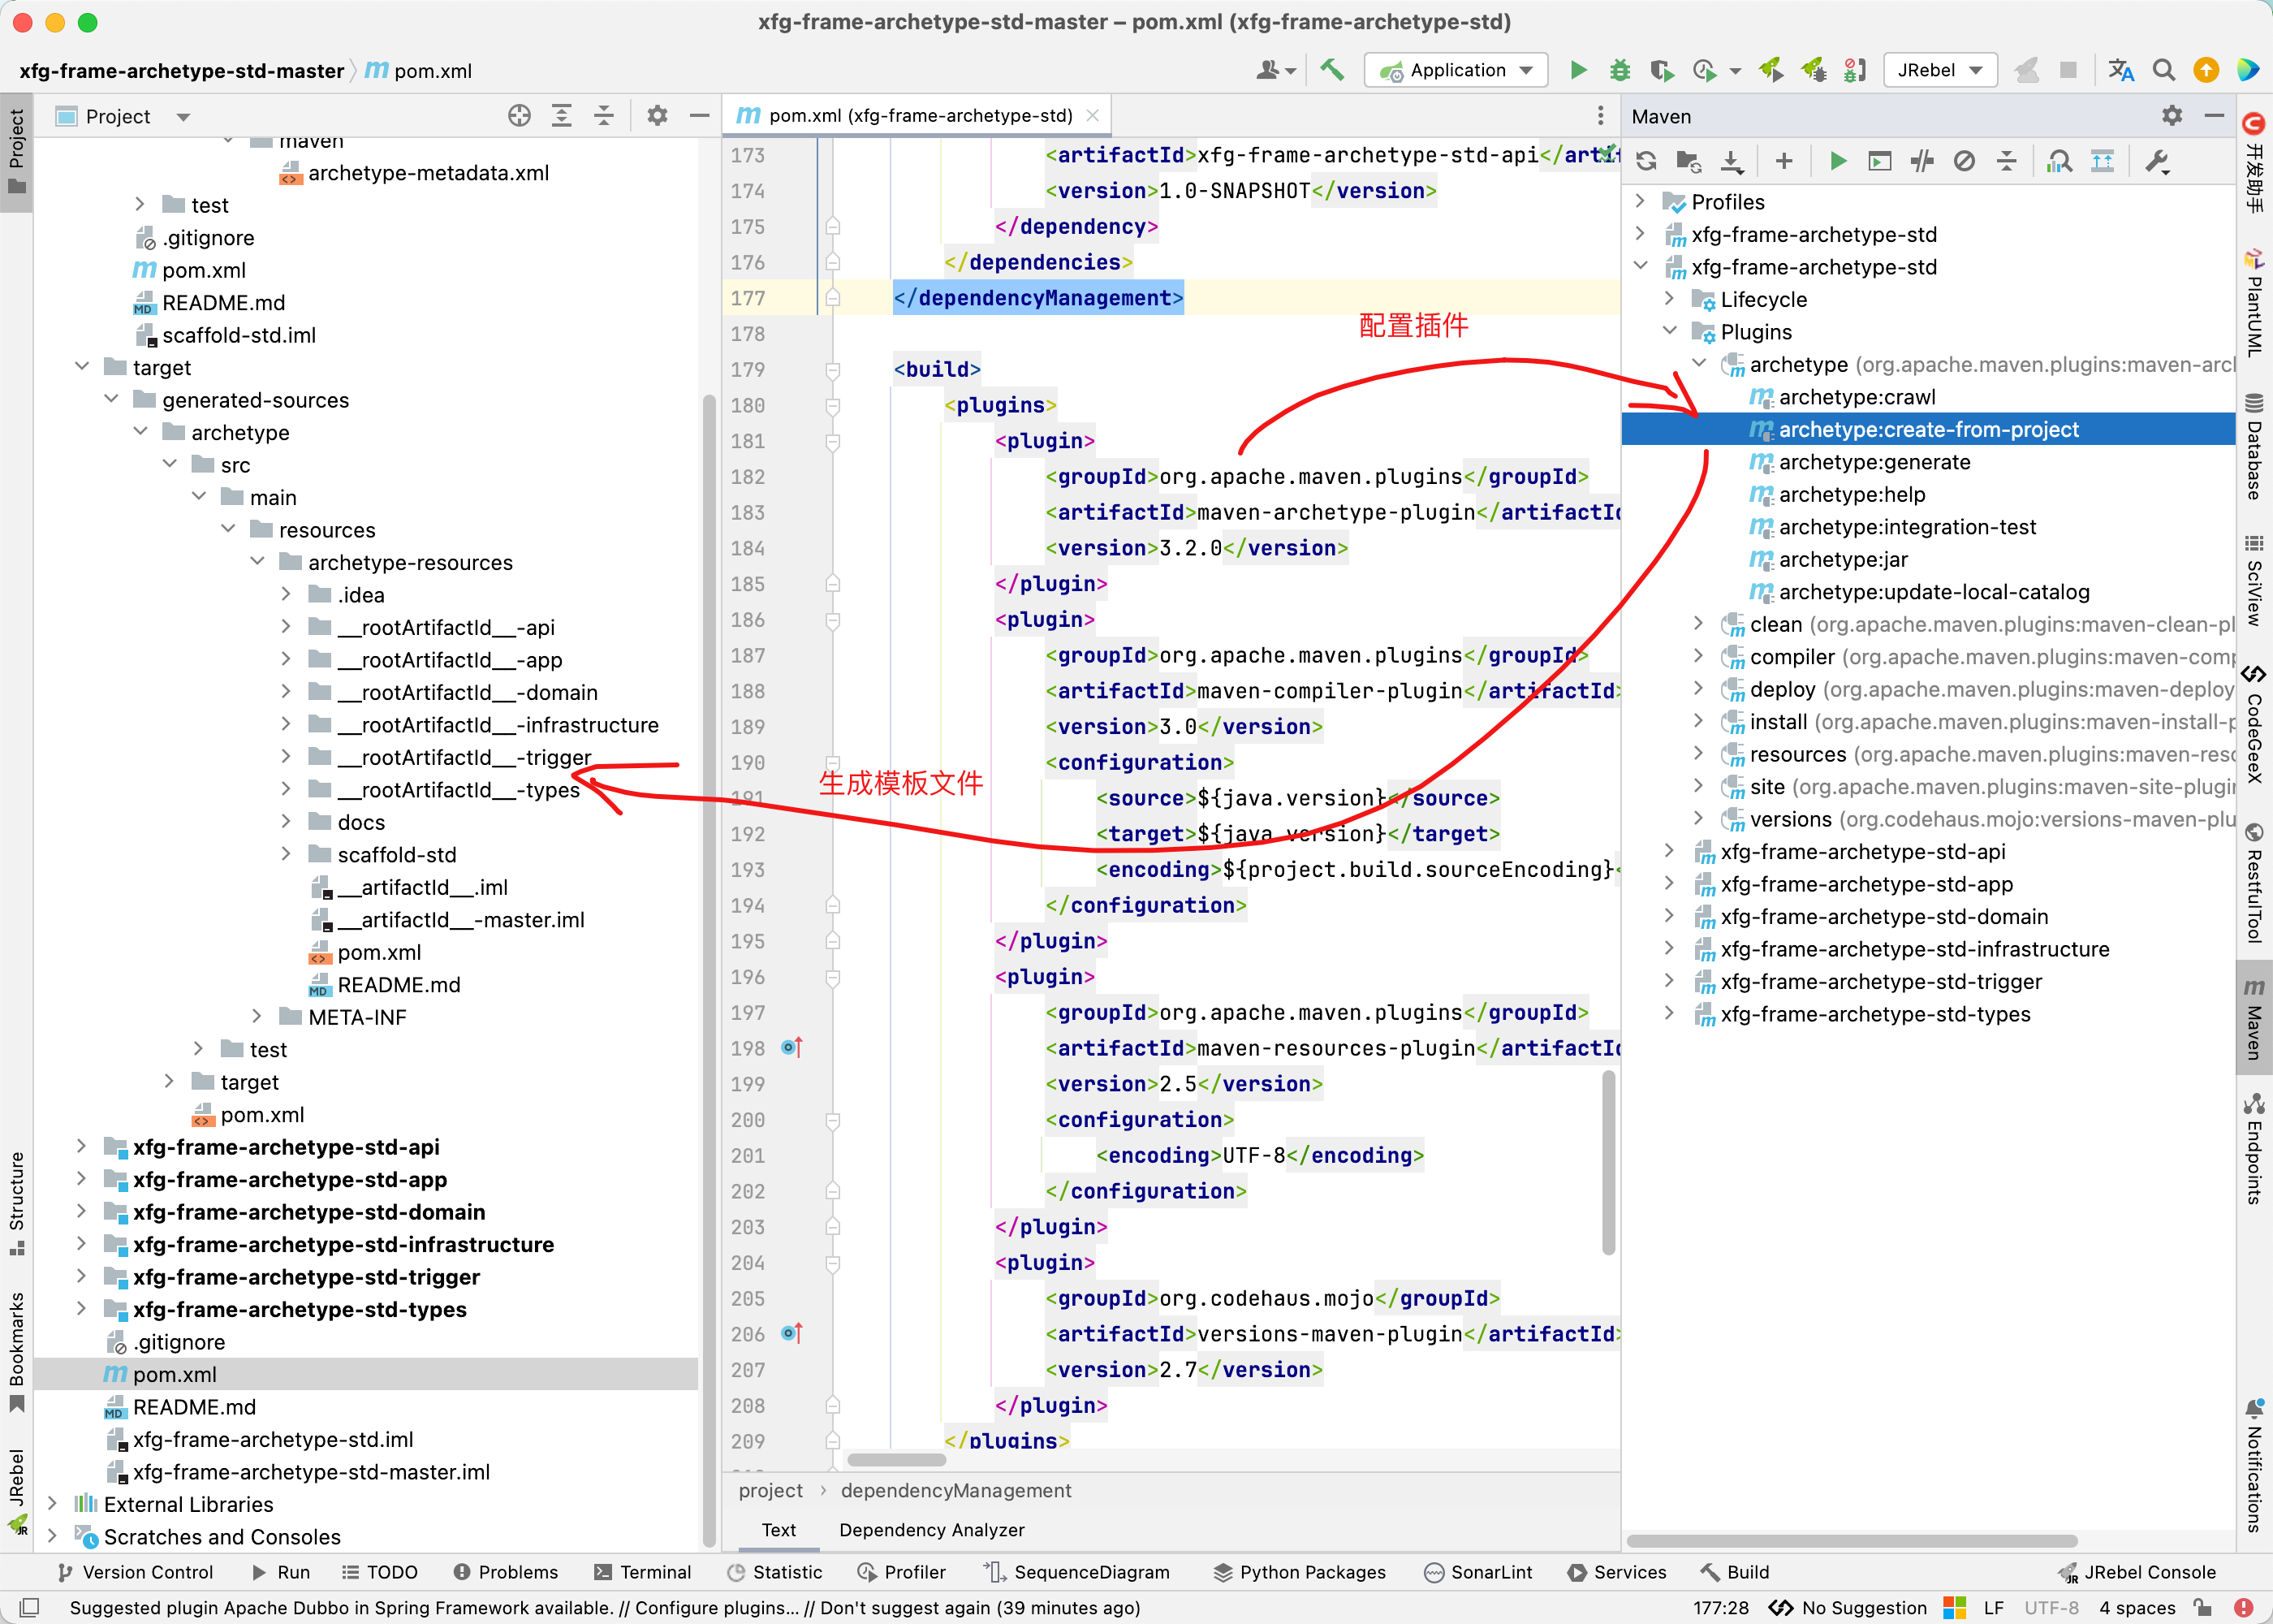The width and height of the screenshot is (2273, 1624).
Task: Select archetype:create-from-project goal
Action: click(1928, 429)
